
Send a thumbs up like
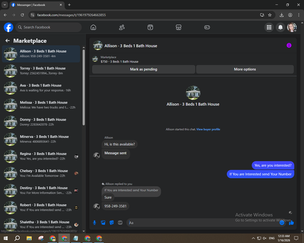point(291,223)
